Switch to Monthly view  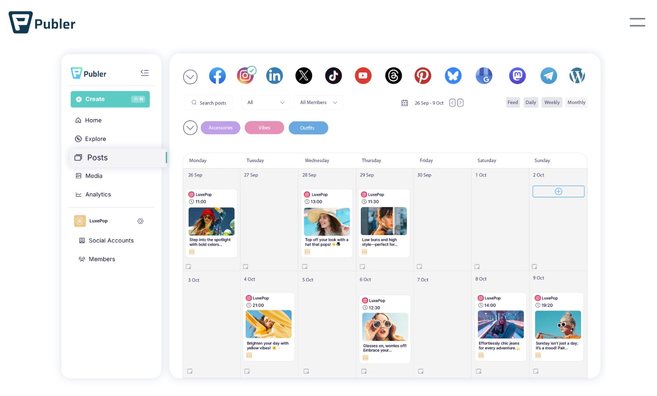coord(576,103)
